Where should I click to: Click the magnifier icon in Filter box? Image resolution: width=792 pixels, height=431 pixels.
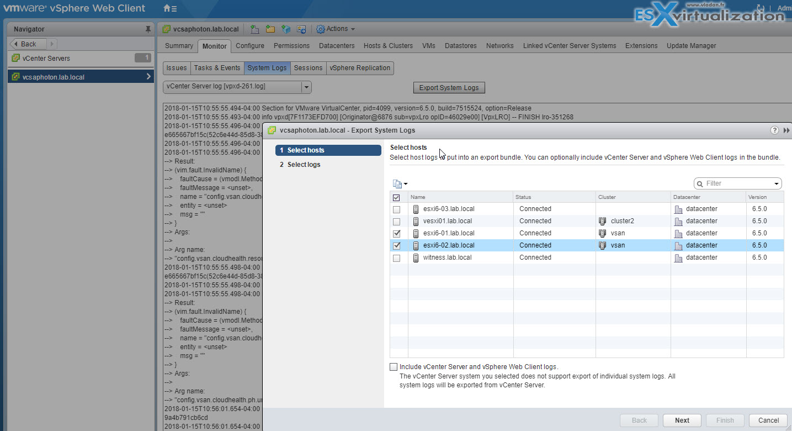pyautogui.click(x=700, y=183)
